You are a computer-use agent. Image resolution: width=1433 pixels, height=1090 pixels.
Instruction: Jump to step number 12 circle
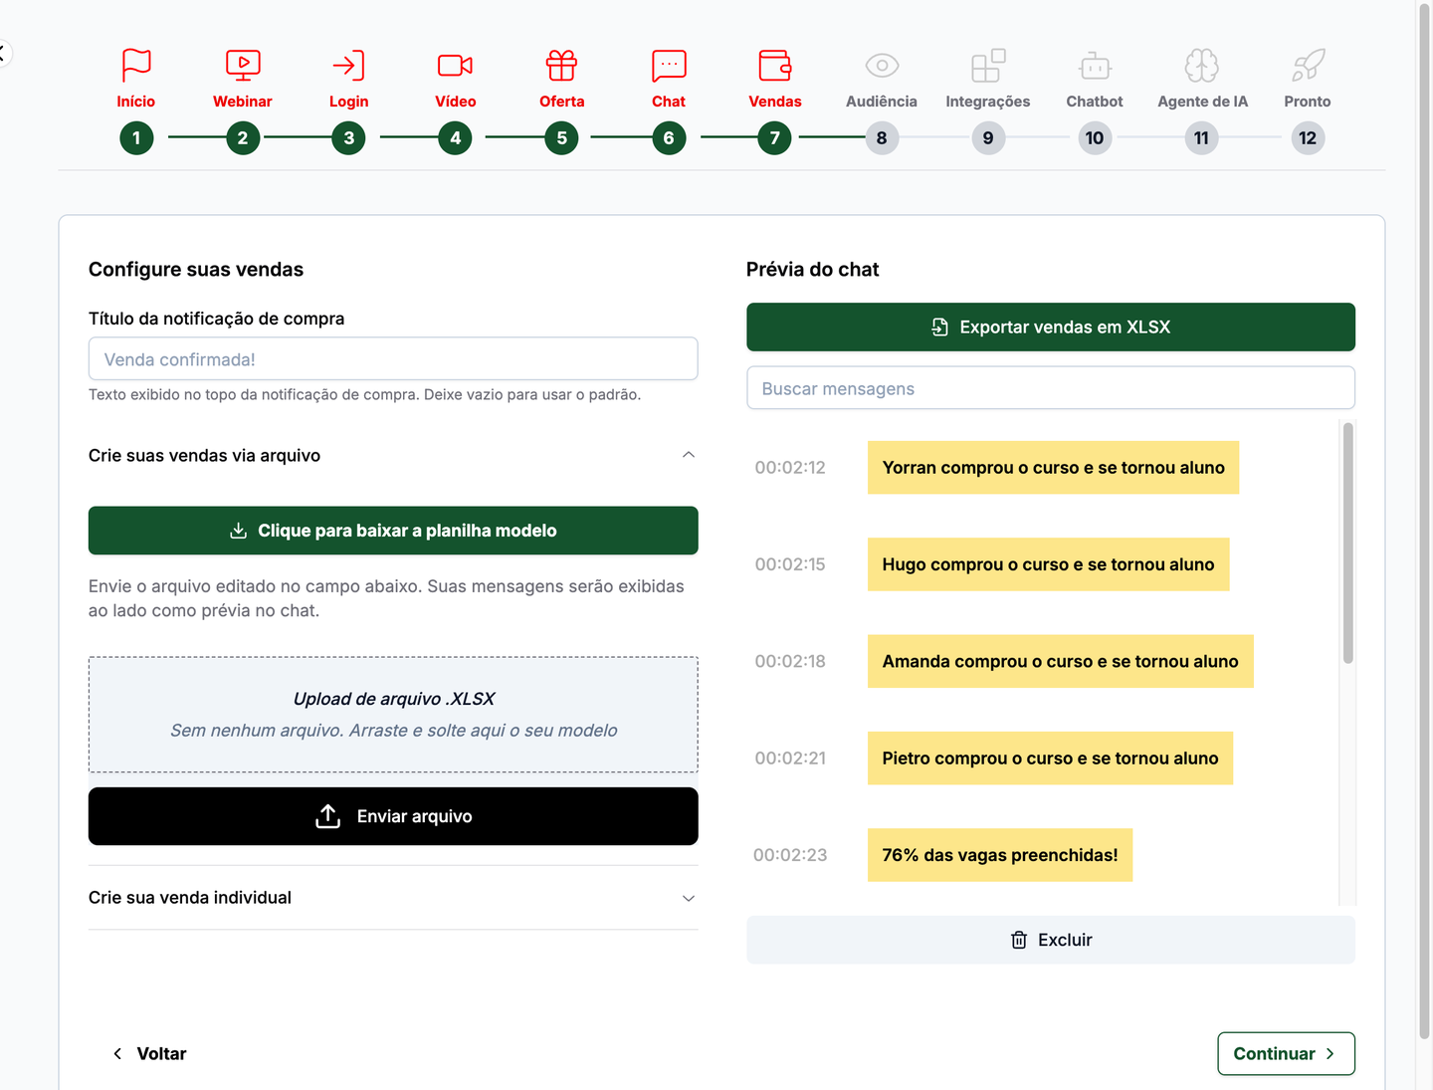pos(1308,138)
